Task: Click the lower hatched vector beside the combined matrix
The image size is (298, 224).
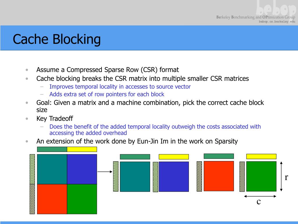Action: pos(32,199)
